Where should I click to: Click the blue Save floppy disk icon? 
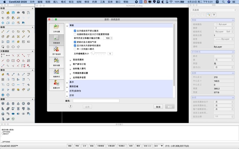tap(13, 13)
